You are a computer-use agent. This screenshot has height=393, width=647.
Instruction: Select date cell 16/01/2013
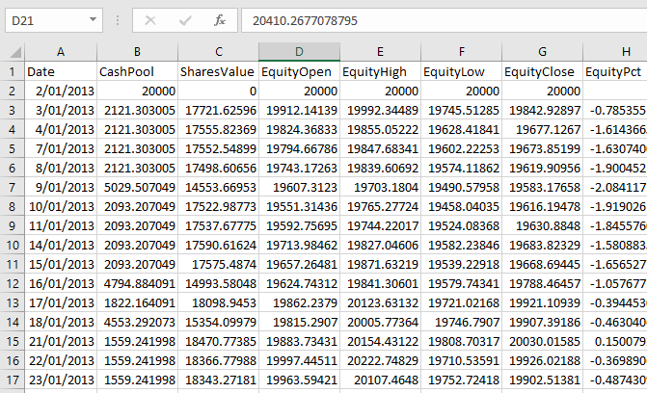(61, 284)
